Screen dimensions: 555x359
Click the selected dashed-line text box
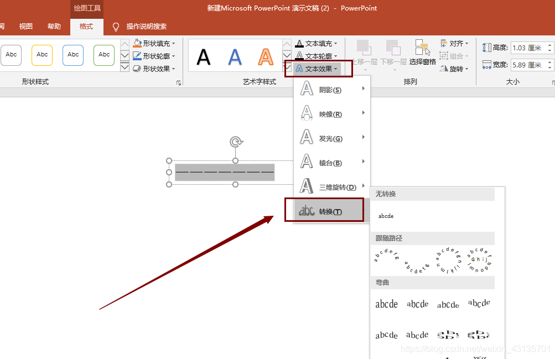pyautogui.click(x=225, y=172)
